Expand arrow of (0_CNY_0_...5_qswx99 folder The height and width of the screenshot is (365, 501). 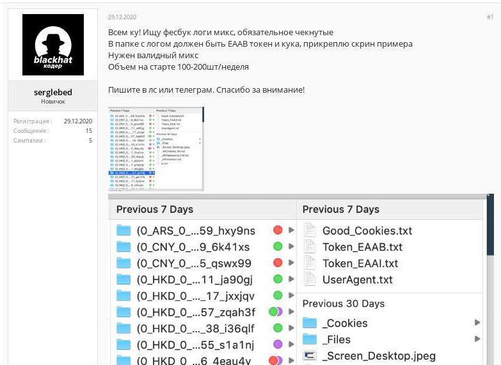(x=291, y=263)
